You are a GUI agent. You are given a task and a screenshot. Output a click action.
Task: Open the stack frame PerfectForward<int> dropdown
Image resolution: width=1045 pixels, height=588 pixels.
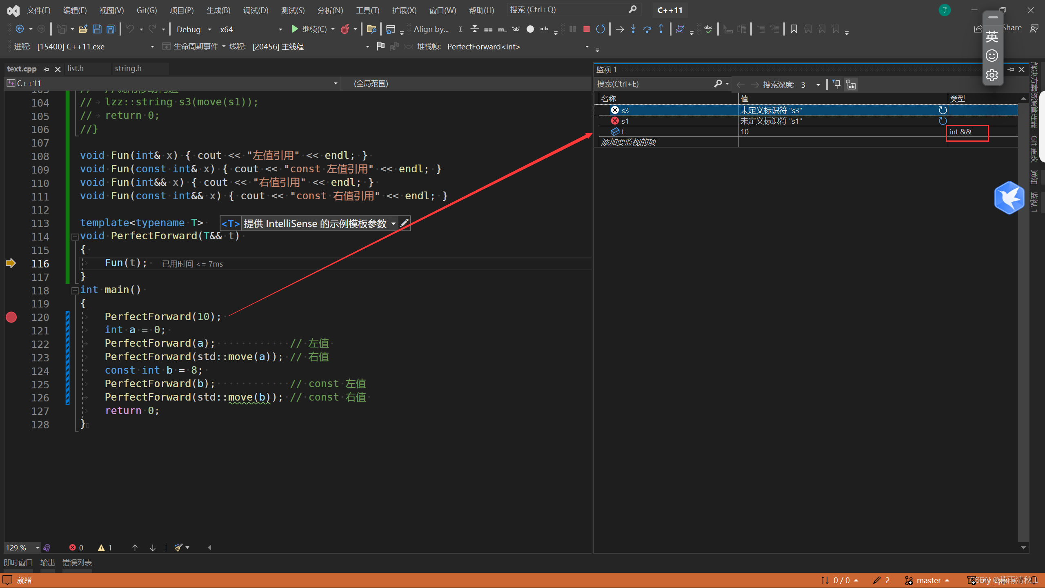coord(518,47)
